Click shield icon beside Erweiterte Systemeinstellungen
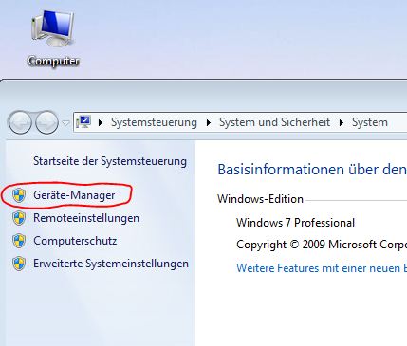 [19, 264]
